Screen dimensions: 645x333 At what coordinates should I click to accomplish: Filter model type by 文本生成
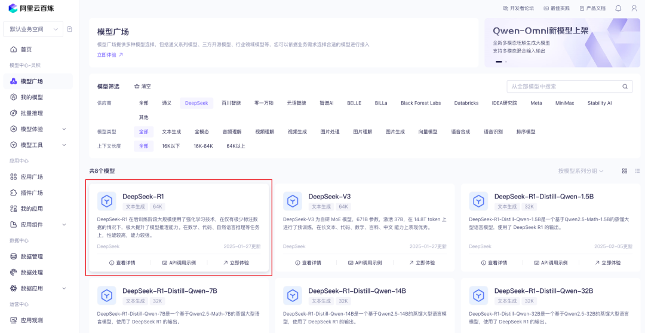coord(171,132)
